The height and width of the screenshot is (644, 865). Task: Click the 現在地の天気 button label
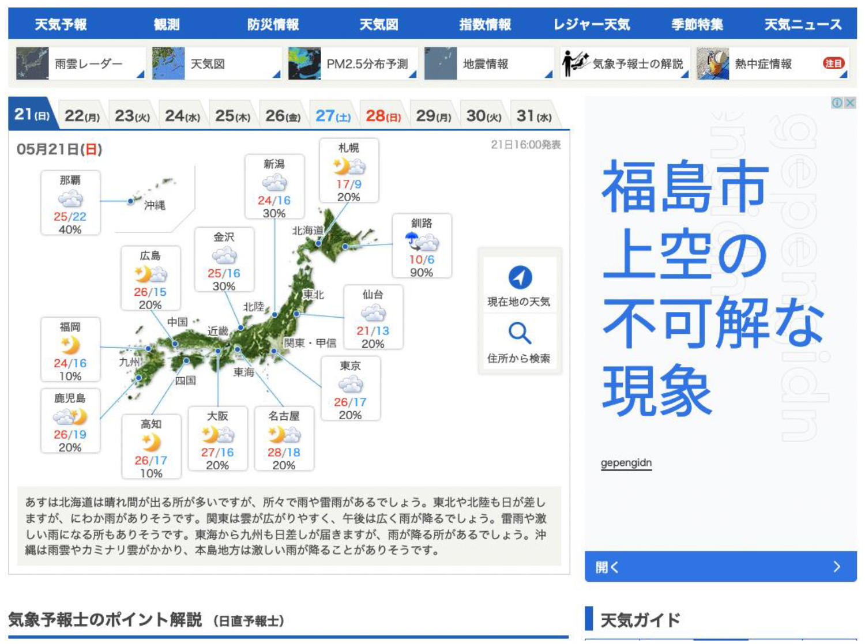(x=519, y=302)
